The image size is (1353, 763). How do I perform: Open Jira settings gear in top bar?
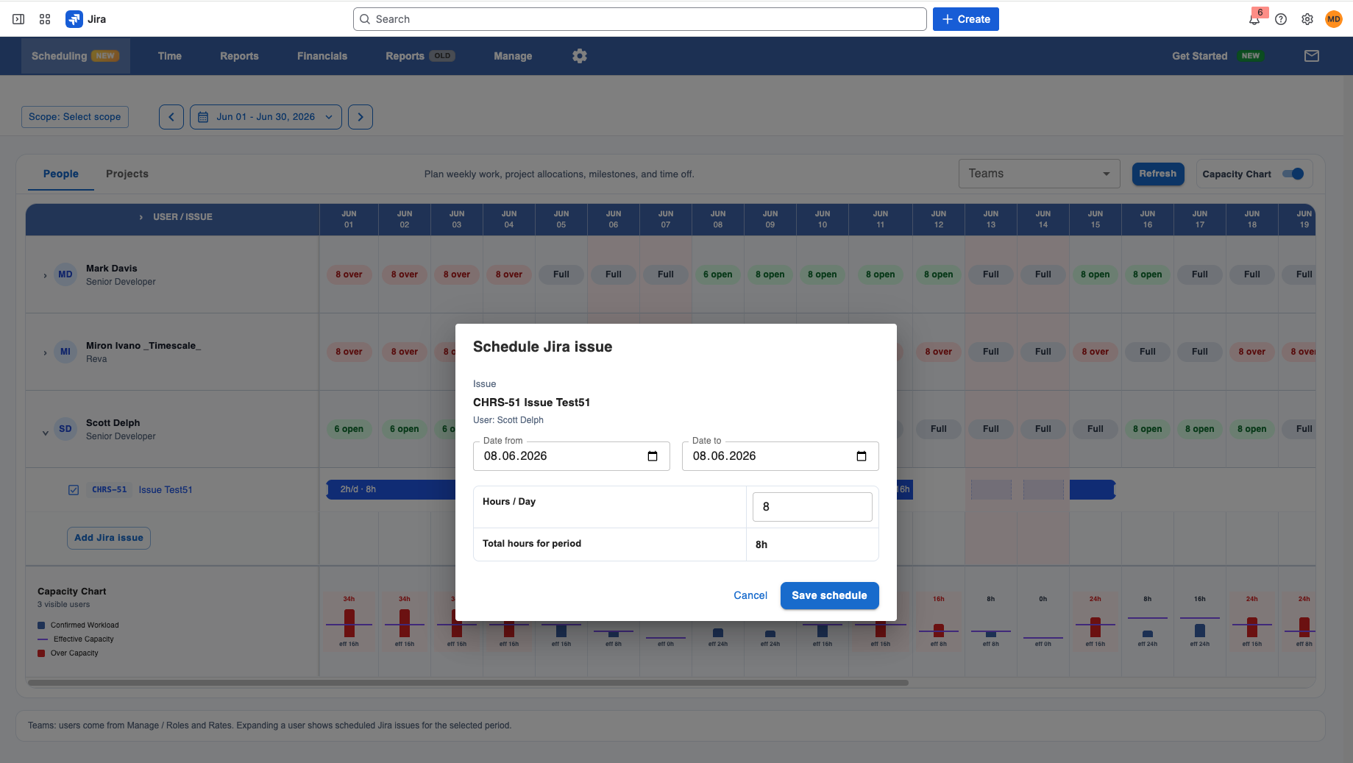(x=1307, y=19)
